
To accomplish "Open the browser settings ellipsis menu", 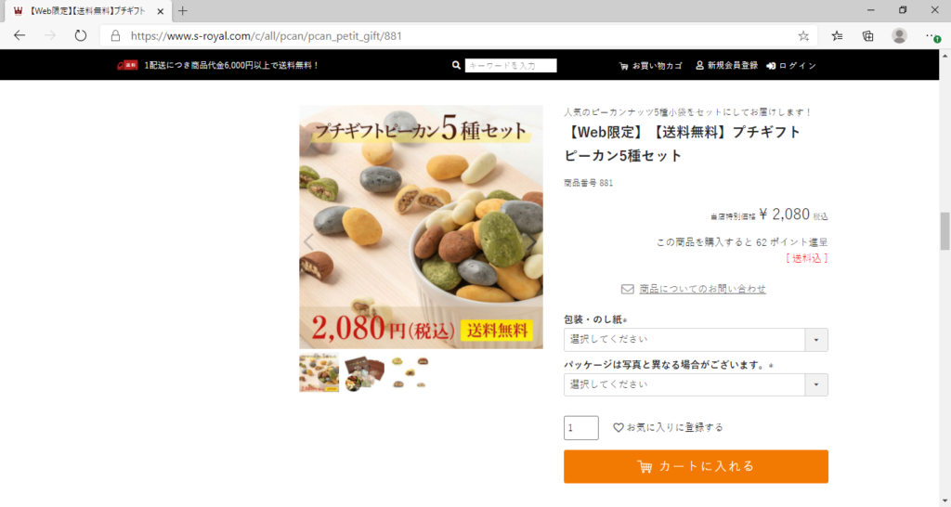I will (932, 36).
